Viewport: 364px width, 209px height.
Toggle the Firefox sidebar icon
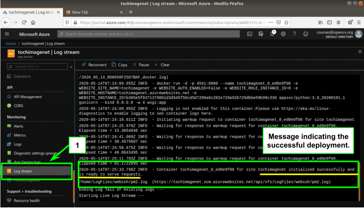point(330,22)
